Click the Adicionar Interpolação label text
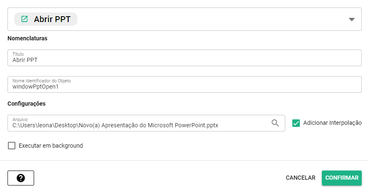Viewport: 368px width, 193px height. [332, 123]
